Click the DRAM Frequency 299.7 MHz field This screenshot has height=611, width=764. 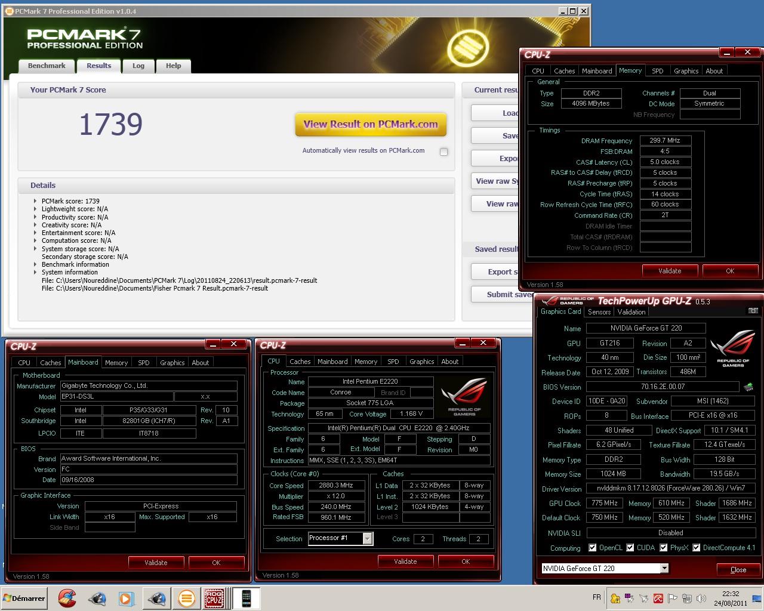coord(665,141)
